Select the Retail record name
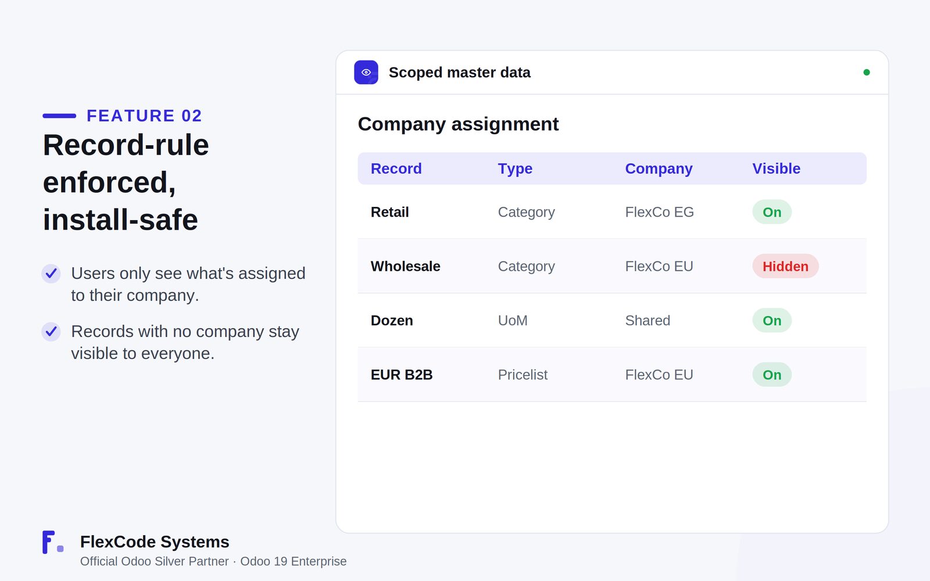The image size is (930, 581). pyautogui.click(x=390, y=212)
